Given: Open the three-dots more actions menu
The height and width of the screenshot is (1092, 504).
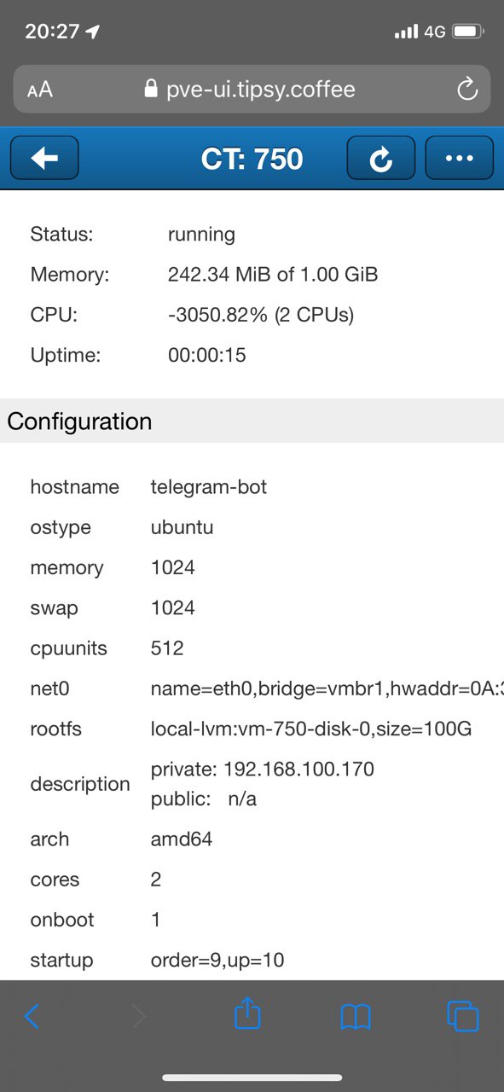Looking at the screenshot, I should [459, 159].
